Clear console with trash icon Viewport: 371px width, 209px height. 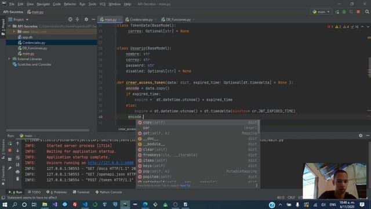coord(17,179)
